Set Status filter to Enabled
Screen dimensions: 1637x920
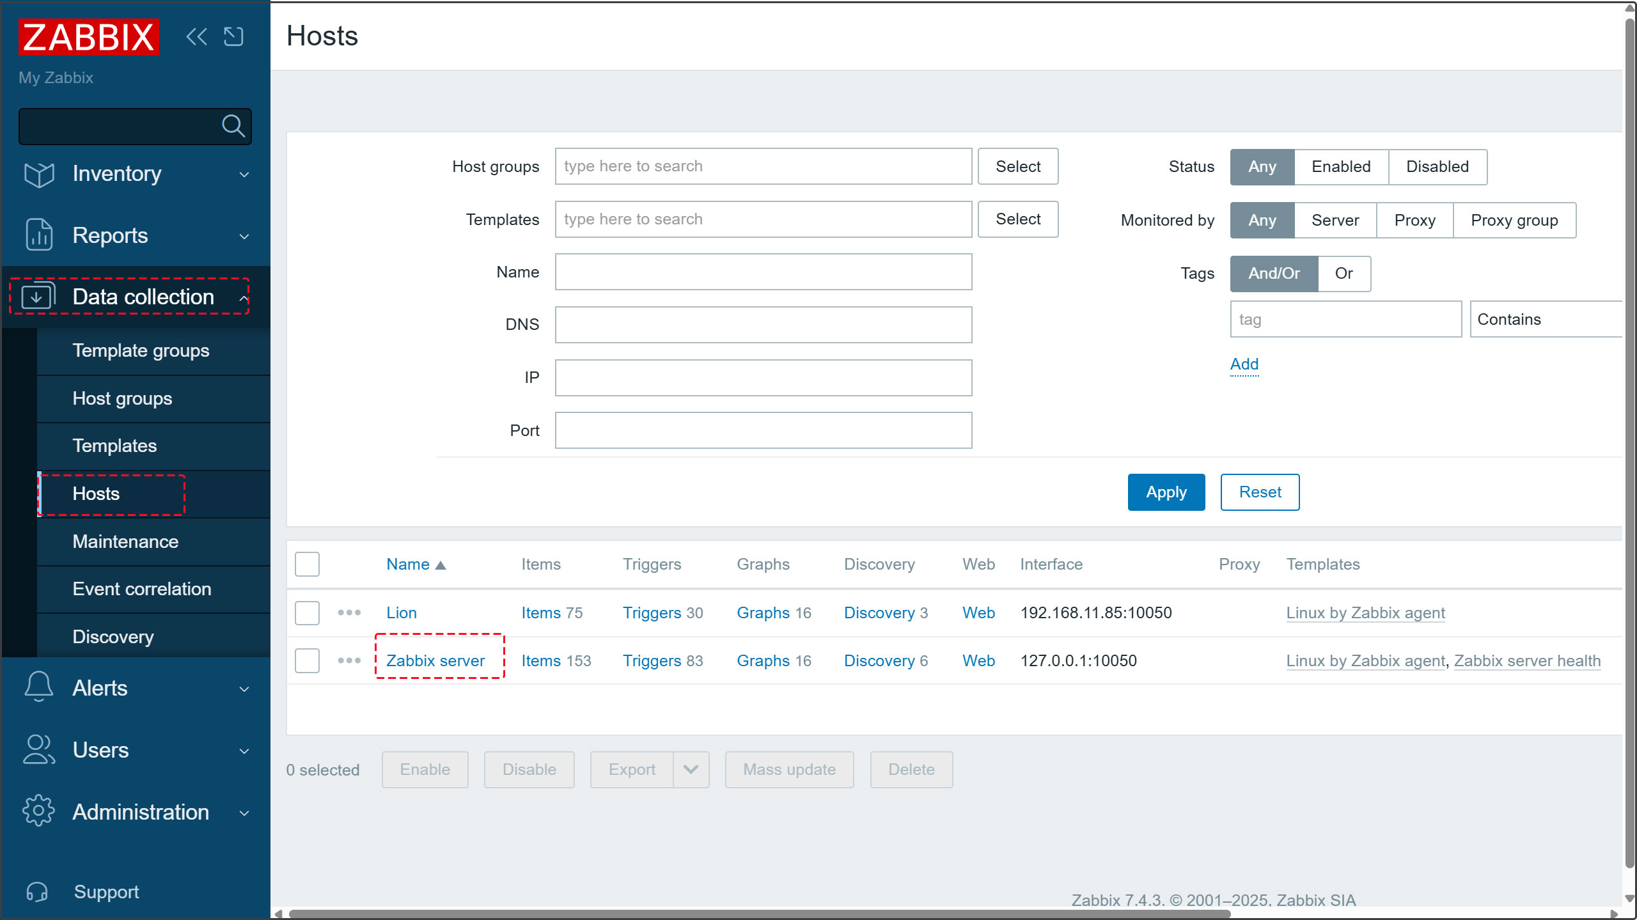pos(1341,167)
